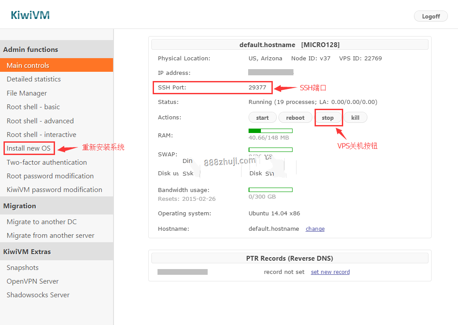
Task: Open KiwiVM password modification
Action: coord(54,190)
